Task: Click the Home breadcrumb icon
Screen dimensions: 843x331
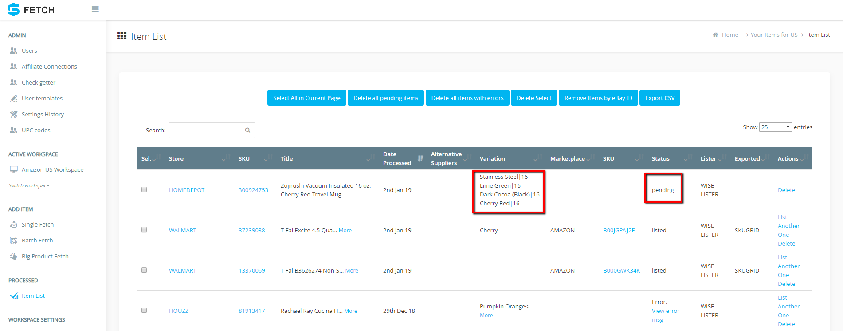Action: 715,35
